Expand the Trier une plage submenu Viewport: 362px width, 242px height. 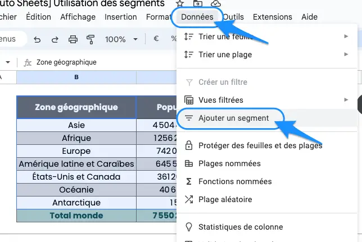[266, 54]
